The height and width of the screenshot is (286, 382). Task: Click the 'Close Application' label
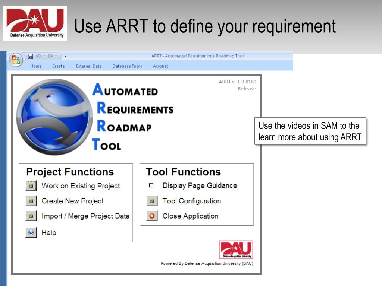(190, 216)
